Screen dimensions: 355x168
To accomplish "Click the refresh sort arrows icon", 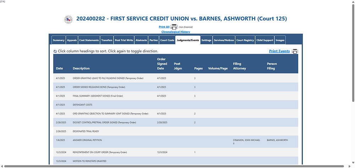I will tap(55, 51).
